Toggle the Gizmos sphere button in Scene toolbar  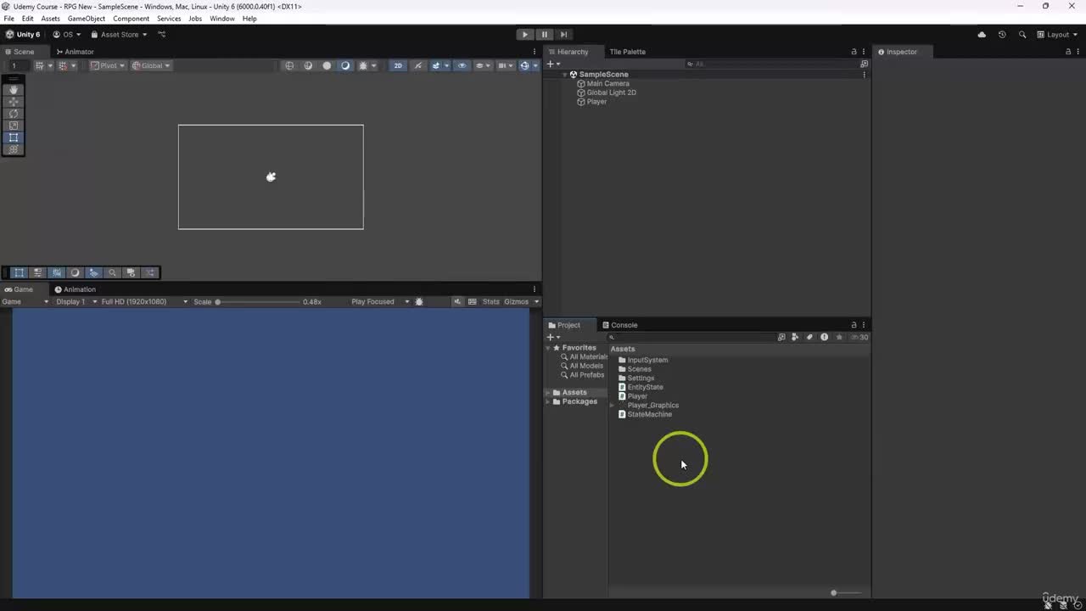(x=525, y=65)
